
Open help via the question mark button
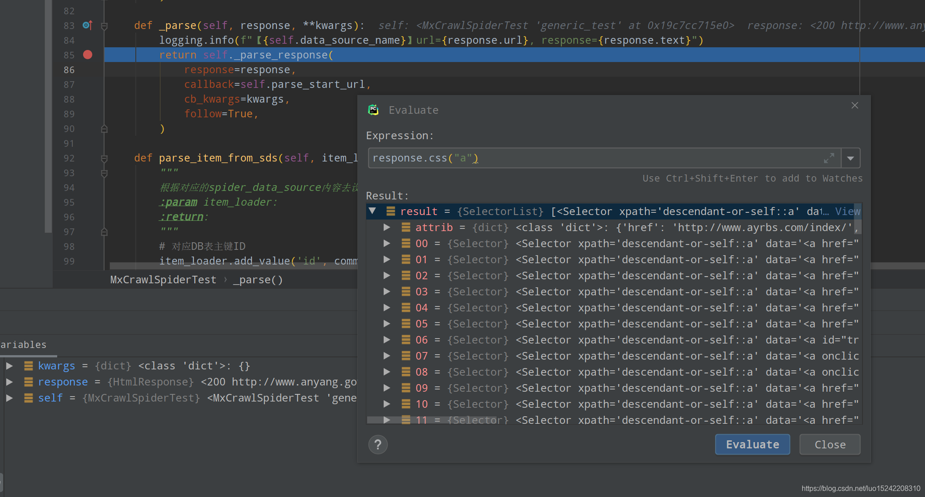[378, 444]
